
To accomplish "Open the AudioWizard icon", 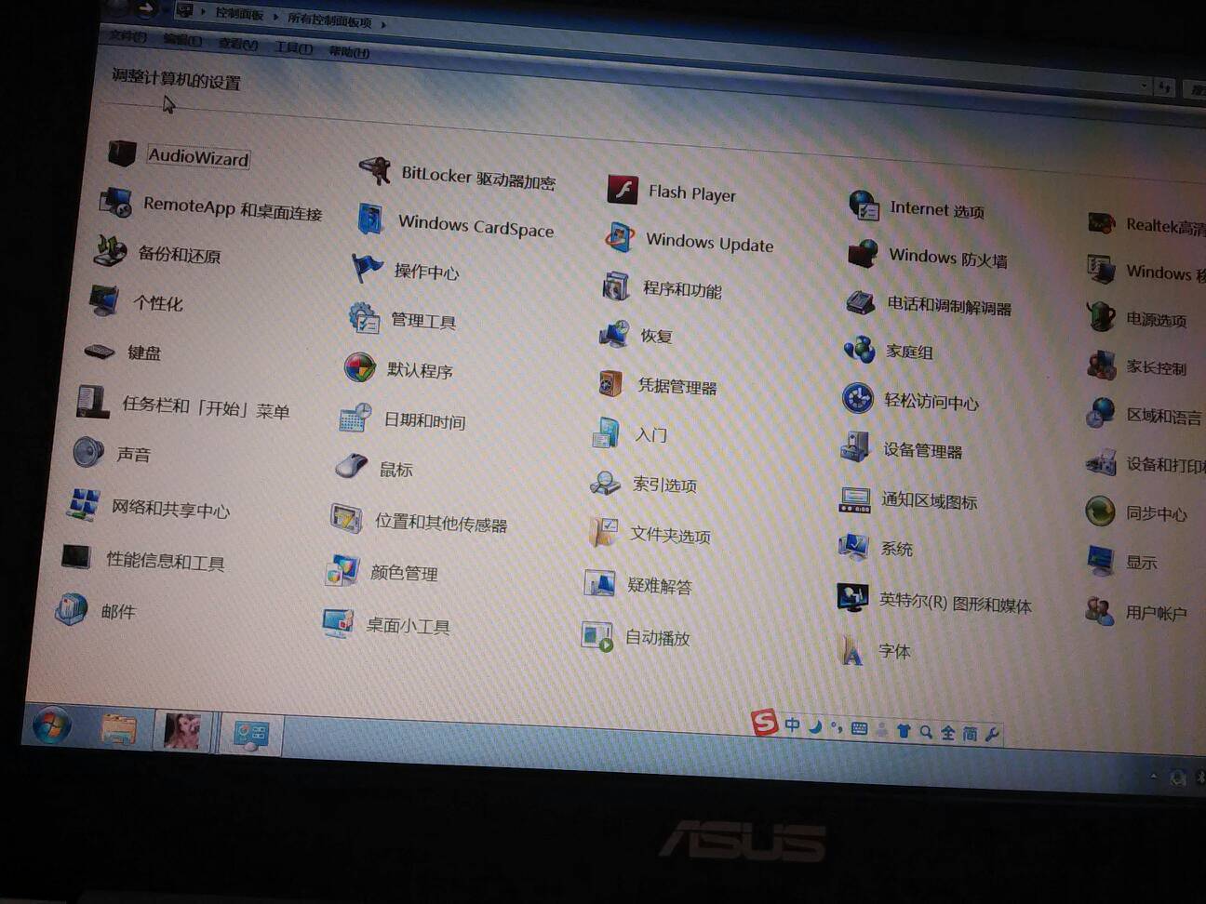I will [x=122, y=152].
